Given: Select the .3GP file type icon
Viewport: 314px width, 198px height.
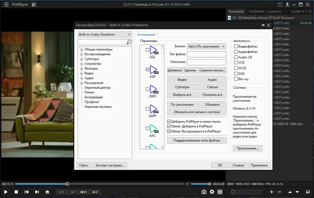Looking at the screenshot, I should 154,70.
